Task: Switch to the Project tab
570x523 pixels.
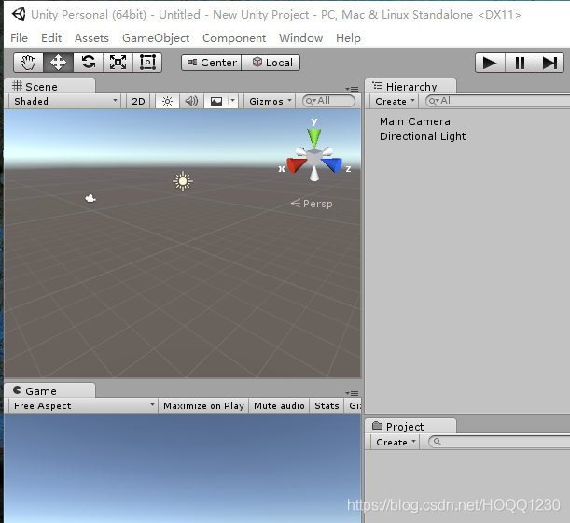Action: coord(410,426)
